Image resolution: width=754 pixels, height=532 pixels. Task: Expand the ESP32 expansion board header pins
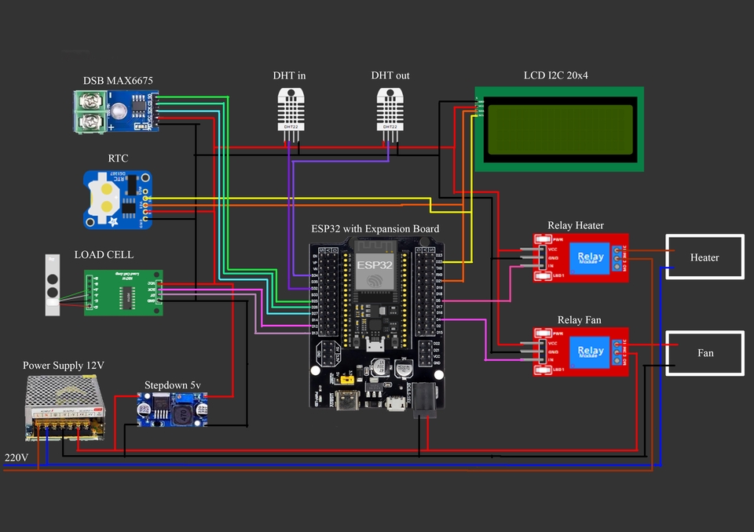pyautogui.click(x=330, y=290)
